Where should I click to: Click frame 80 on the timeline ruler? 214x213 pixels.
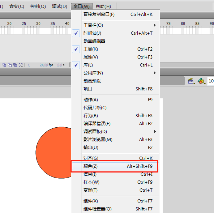(x=183, y=24)
